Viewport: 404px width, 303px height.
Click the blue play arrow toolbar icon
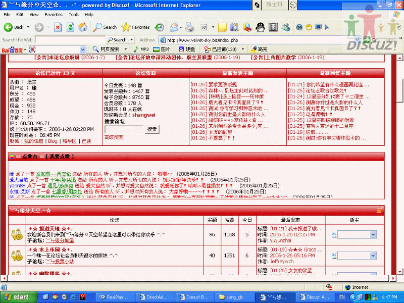(x=327, y=27)
